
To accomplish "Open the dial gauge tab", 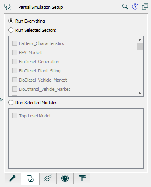I will (65, 178).
